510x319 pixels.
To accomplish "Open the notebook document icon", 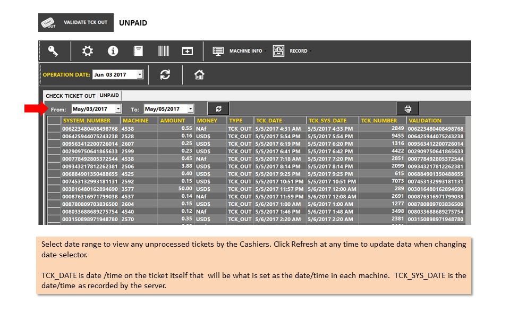I will click(x=138, y=51).
